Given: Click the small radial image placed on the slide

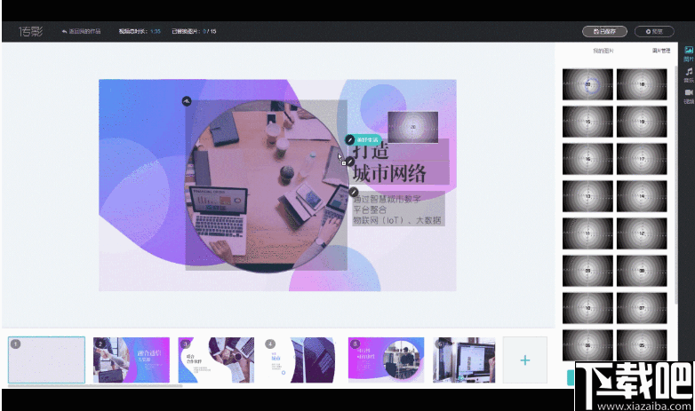Looking at the screenshot, I should click(413, 127).
